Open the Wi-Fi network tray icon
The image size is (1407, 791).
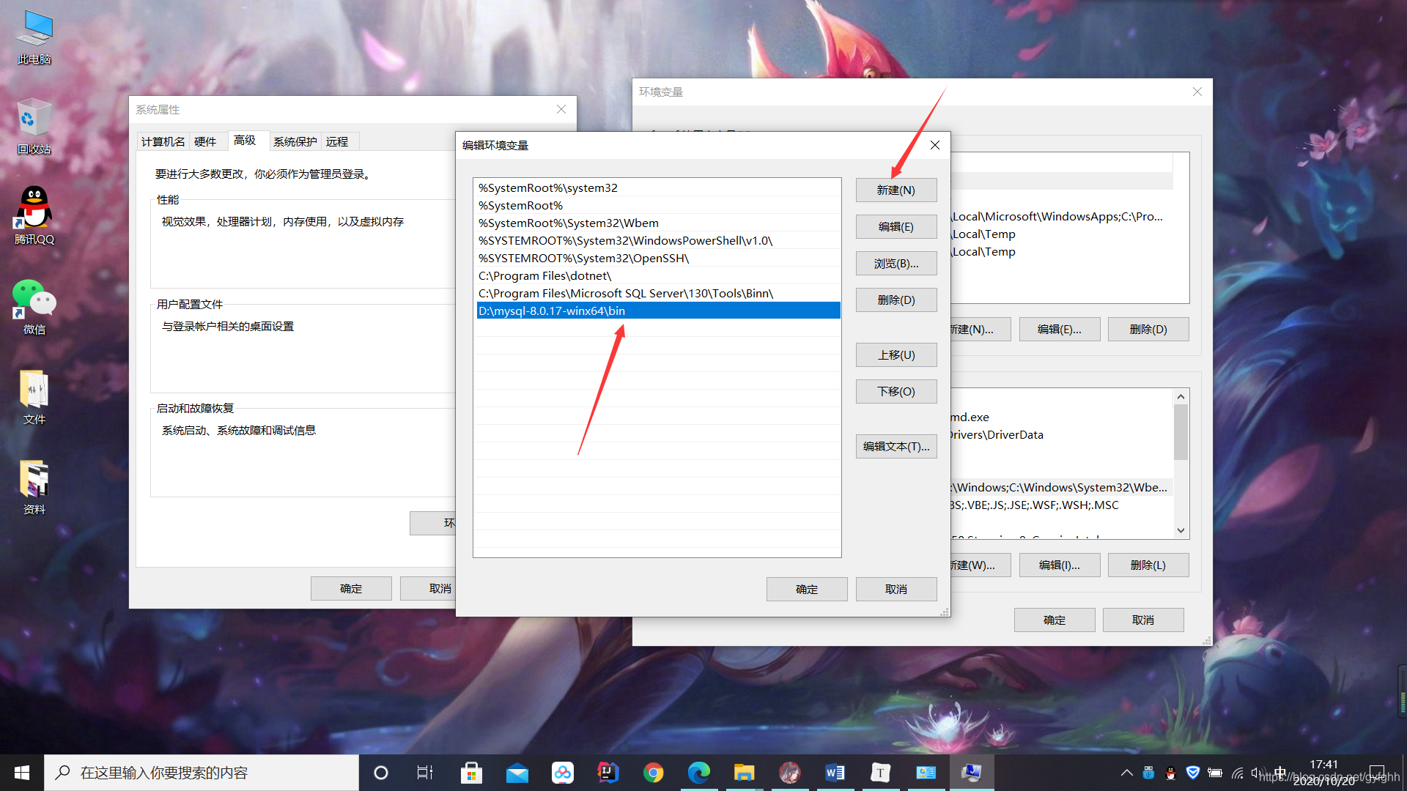click(1238, 773)
